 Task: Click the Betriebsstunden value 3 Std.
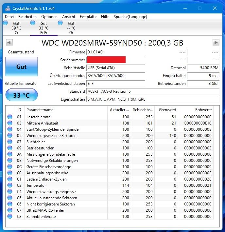point(203,84)
